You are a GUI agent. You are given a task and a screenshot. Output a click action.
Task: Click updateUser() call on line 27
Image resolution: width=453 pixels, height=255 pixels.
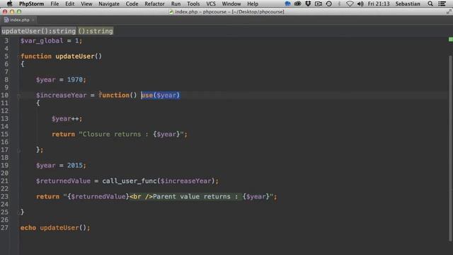pos(63,228)
